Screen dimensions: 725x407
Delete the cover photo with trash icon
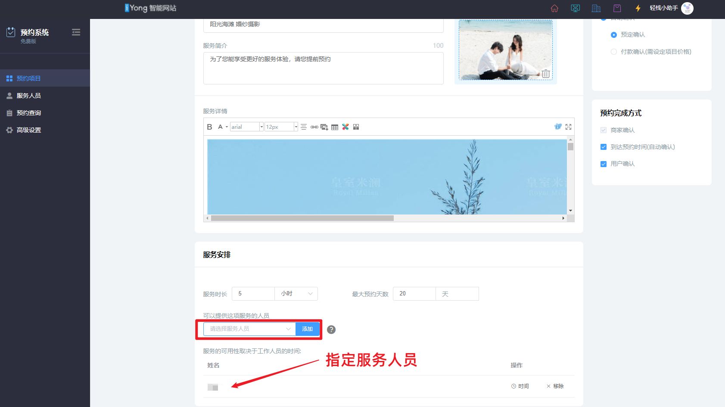click(x=545, y=74)
